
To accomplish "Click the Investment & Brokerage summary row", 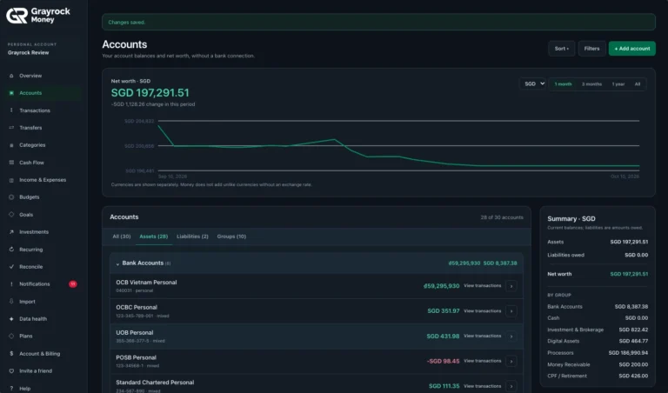I will (598, 330).
